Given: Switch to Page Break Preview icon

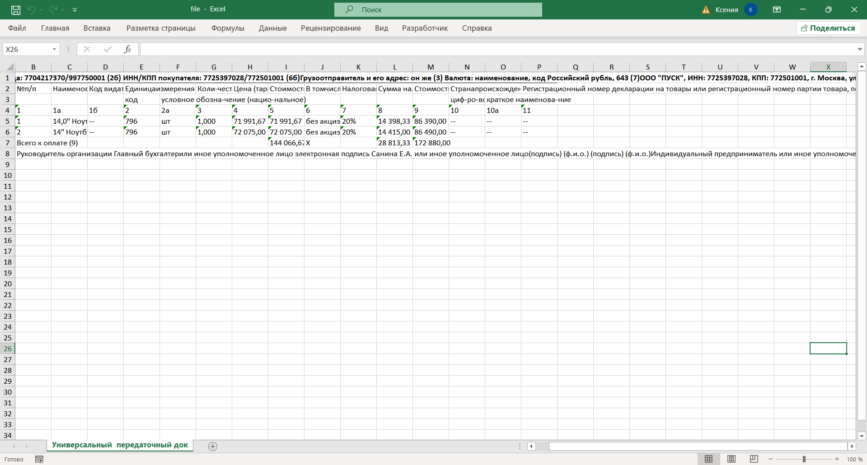Looking at the screenshot, I should pyautogui.click(x=754, y=459).
